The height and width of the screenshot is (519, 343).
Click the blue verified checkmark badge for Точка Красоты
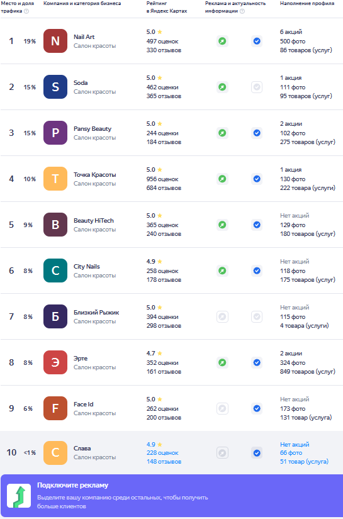(257, 179)
